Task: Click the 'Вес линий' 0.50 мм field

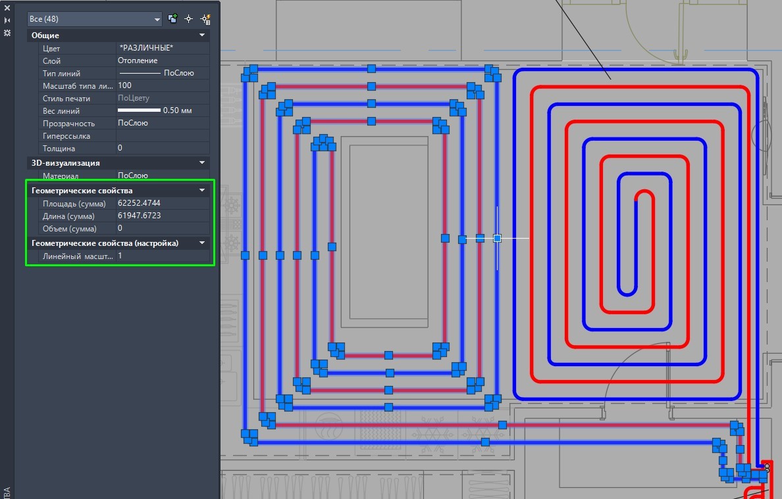Action: click(162, 110)
